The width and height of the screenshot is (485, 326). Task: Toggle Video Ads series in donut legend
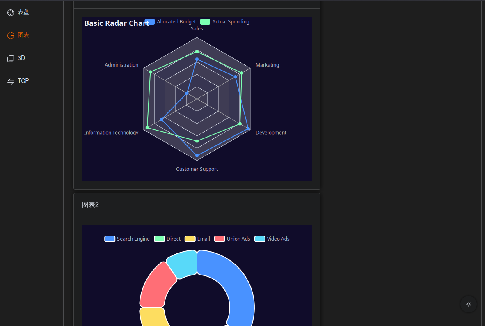point(272,239)
